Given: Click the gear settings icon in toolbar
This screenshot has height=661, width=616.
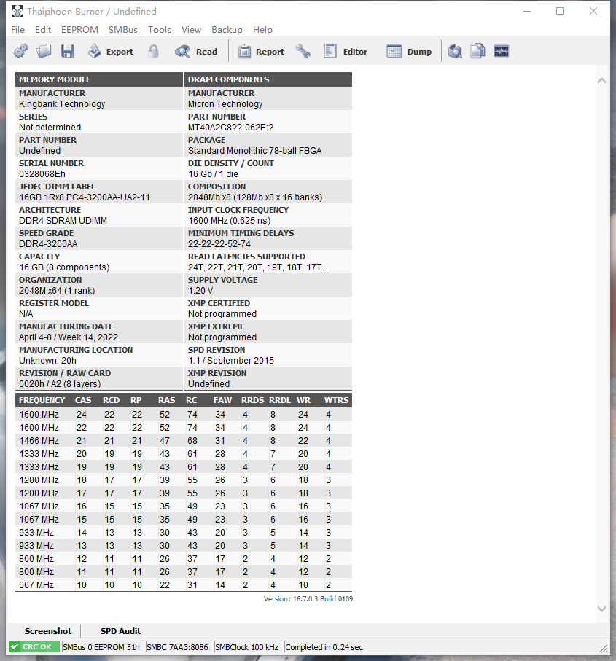Looking at the screenshot, I should pos(20,52).
